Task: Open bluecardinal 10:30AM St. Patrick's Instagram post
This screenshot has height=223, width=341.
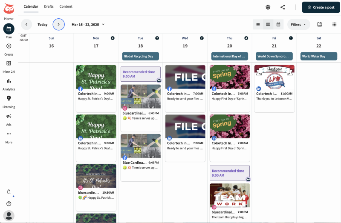Action: point(96,187)
